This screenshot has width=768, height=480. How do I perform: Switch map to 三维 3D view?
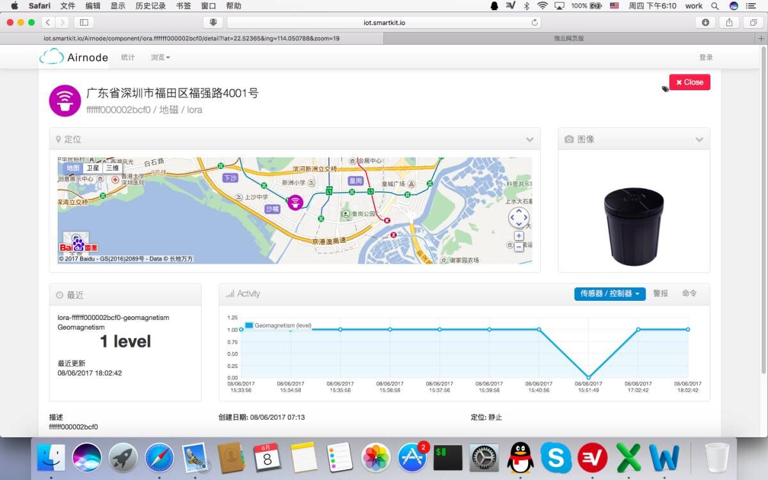click(113, 168)
